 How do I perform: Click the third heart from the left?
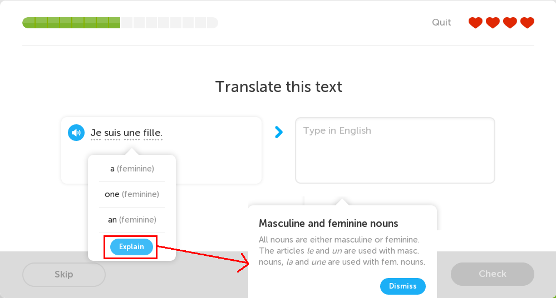(510, 23)
